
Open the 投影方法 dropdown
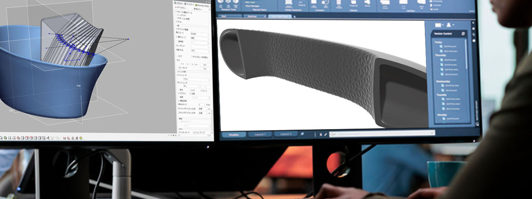(x=199, y=51)
